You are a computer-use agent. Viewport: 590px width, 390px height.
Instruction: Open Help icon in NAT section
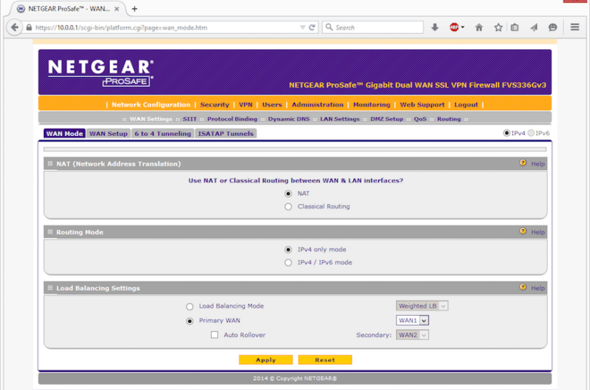click(x=523, y=162)
